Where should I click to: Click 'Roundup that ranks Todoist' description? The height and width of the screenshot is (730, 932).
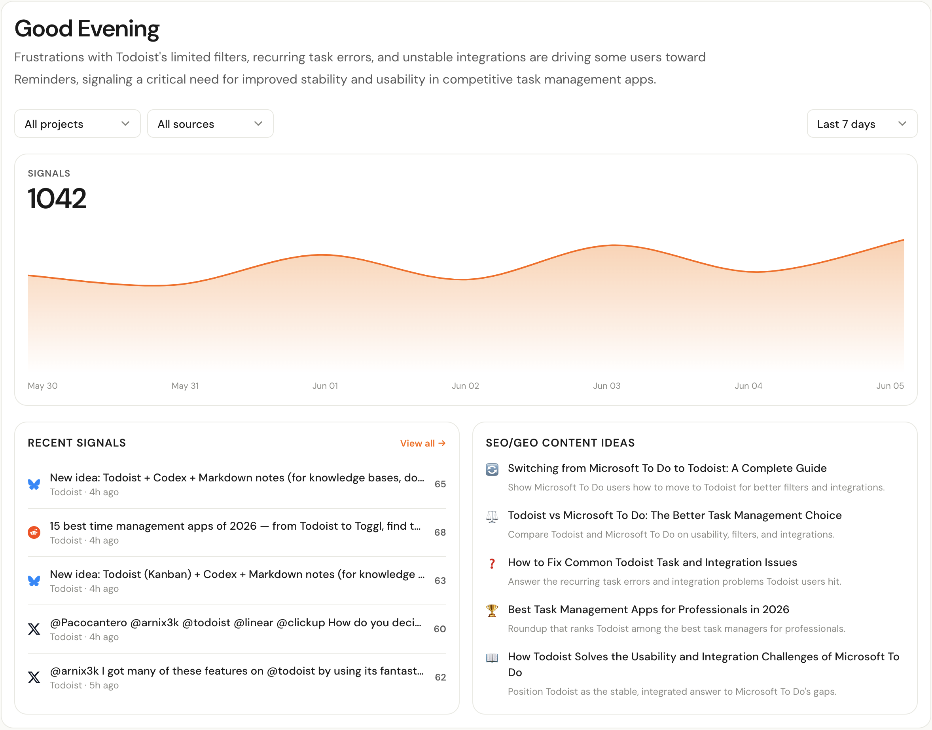676,629
